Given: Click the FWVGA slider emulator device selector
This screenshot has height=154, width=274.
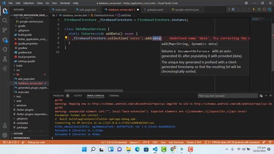Looking at the screenshot, I should [232, 142].
